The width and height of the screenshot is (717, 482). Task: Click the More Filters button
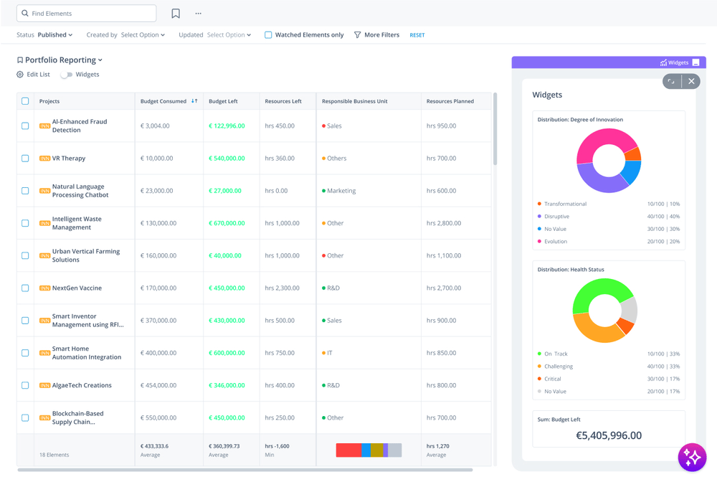[x=377, y=34]
